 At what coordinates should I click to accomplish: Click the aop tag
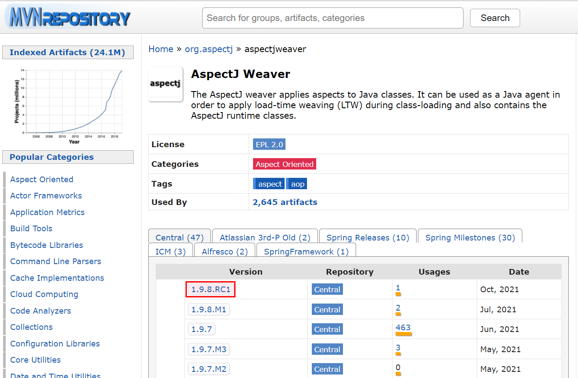(297, 184)
